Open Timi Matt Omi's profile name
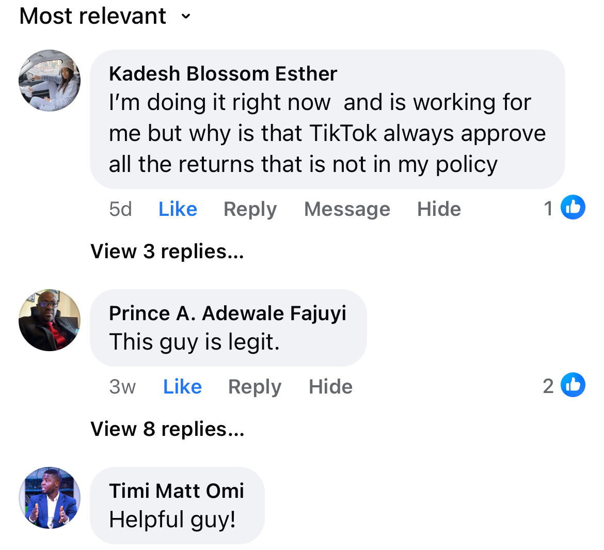Viewport: 604px width, 550px height. tap(177, 491)
